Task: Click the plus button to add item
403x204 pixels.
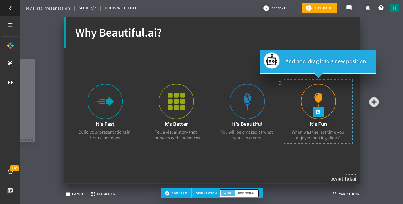Action: pos(374,102)
